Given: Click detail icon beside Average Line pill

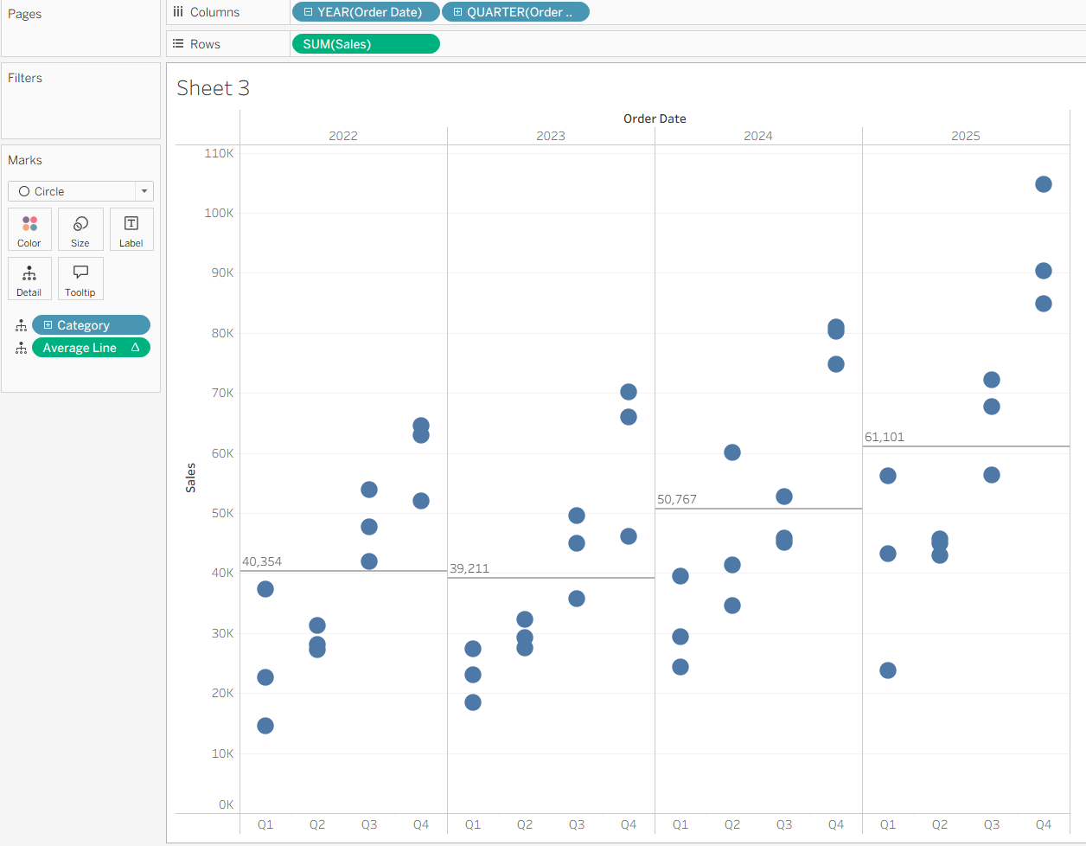Looking at the screenshot, I should pyautogui.click(x=21, y=348).
